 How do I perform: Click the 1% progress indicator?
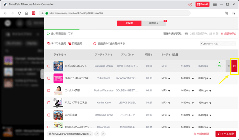click(x=219, y=65)
